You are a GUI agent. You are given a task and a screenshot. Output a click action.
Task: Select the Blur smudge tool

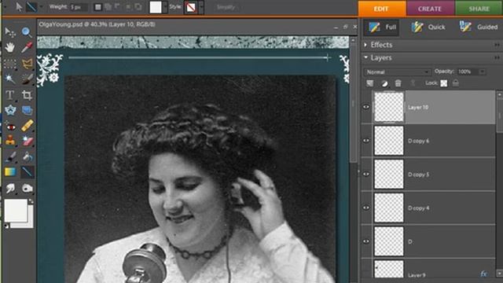[x=10, y=189]
